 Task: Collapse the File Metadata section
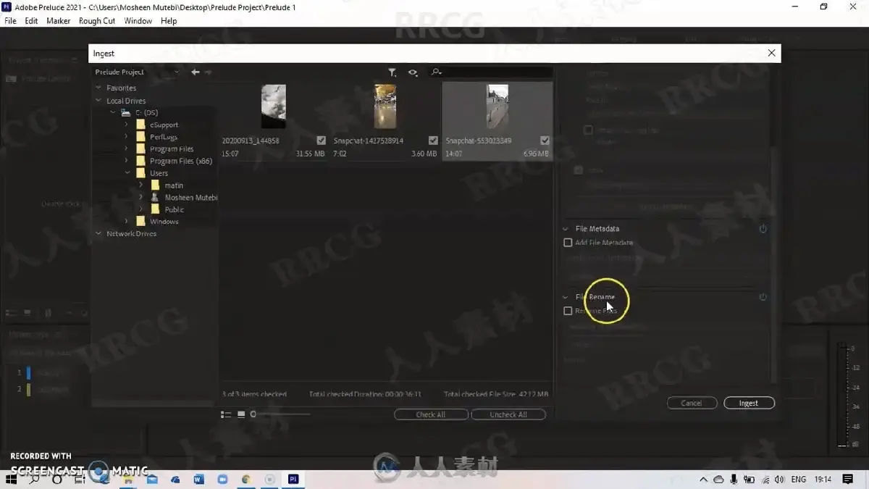(x=566, y=229)
